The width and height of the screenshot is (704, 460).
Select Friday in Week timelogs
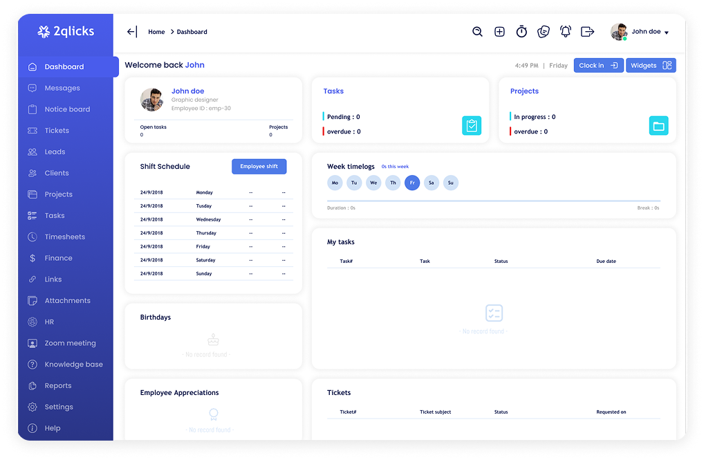(x=412, y=183)
